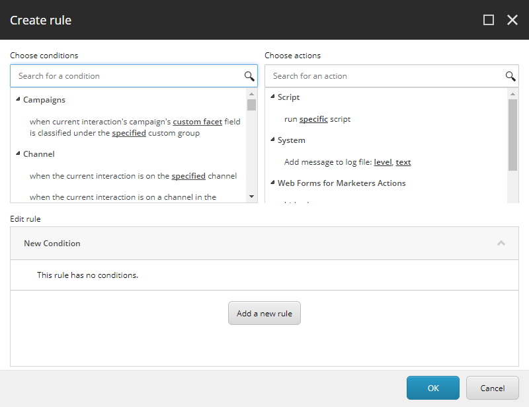
Task: Maximize the Create rule dialog
Action: pyautogui.click(x=489, y=20)
